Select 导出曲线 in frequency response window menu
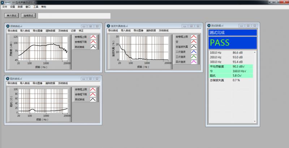 pos(12,31)
